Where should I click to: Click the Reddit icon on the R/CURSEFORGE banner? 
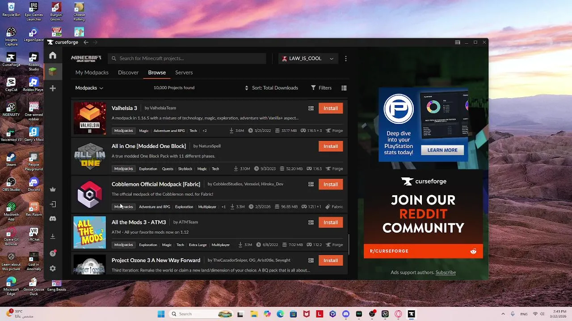473,251
